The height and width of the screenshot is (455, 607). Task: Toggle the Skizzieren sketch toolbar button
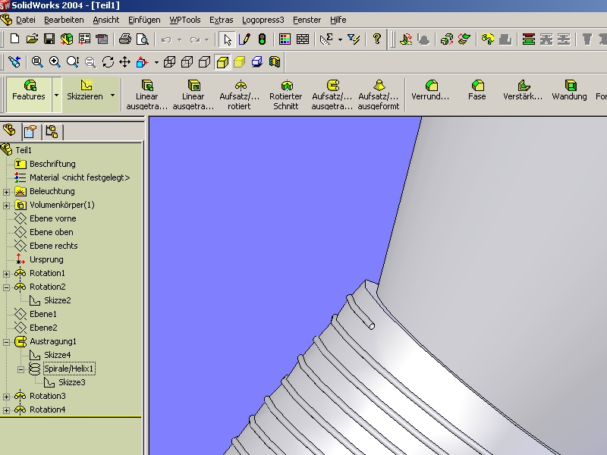[x=85, y=90]
